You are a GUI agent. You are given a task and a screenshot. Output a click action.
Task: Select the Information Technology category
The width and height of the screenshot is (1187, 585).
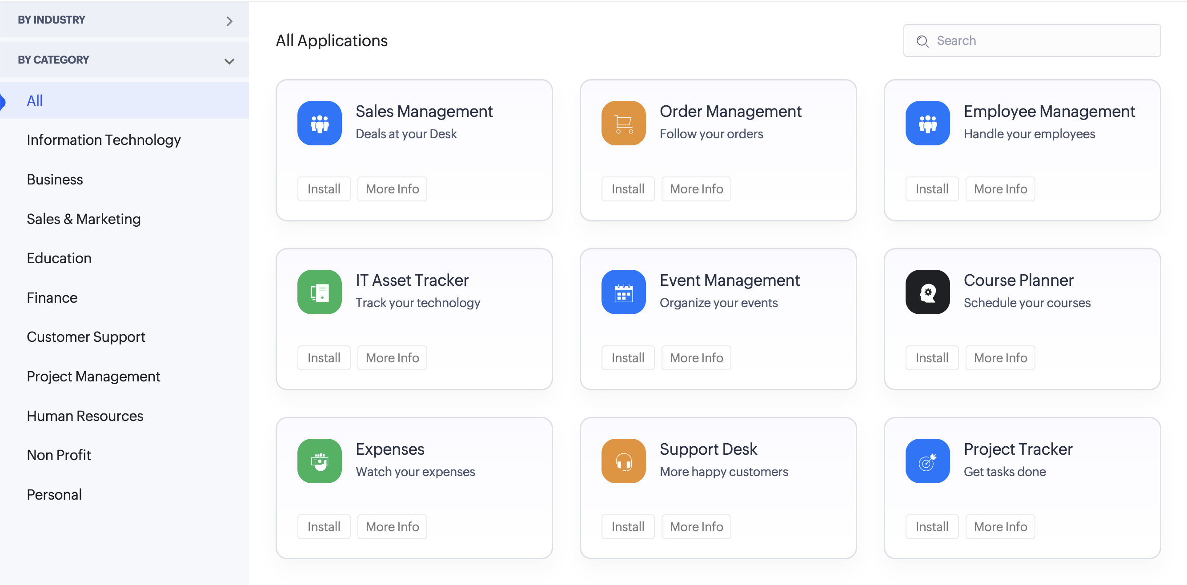[103, 140]
